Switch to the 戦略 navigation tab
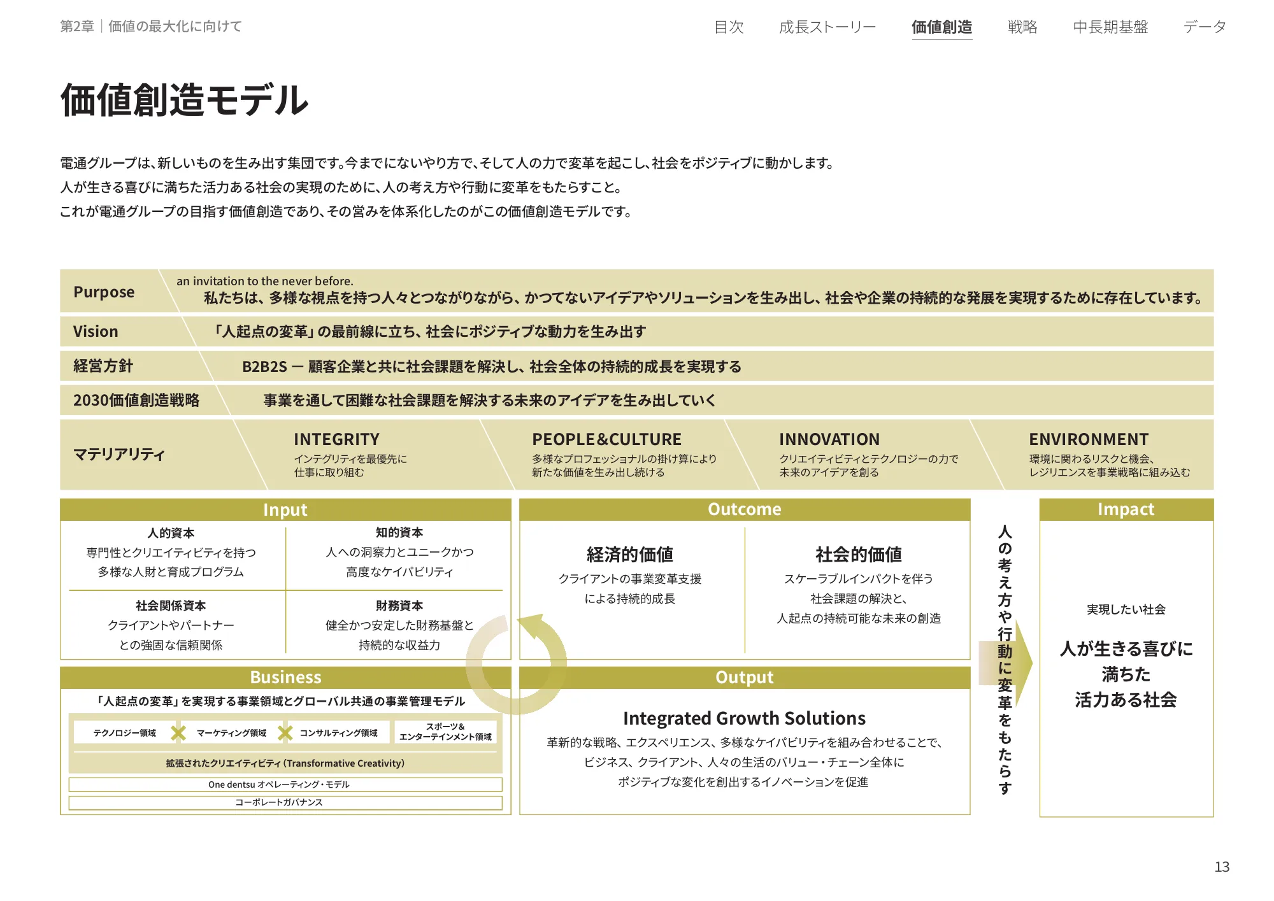 pos(1022,27)
